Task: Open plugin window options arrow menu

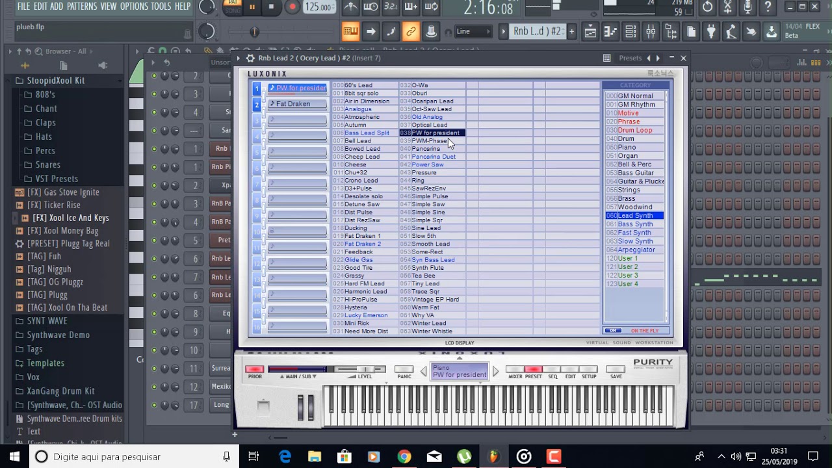Action: (x=239, y=58)
